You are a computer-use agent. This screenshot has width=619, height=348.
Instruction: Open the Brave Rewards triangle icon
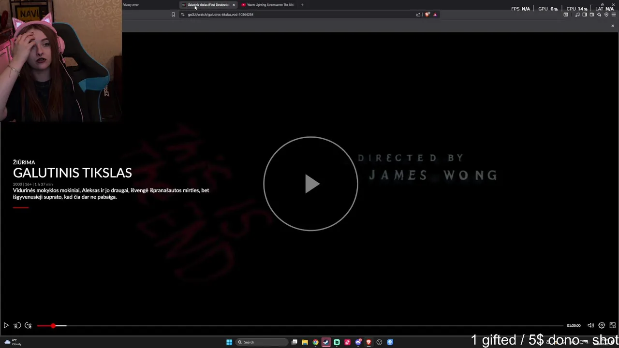435,14
